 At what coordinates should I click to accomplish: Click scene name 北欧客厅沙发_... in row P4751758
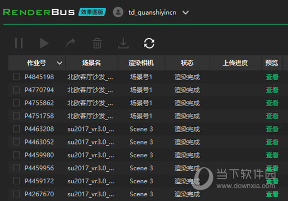pyautogui.click(x=90, y=116)
